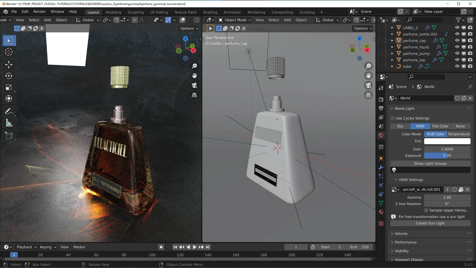This screenshot has height=268, width=476.
Task: Open the Render menu
Action: pyautogui.click(x=39, y=11)
